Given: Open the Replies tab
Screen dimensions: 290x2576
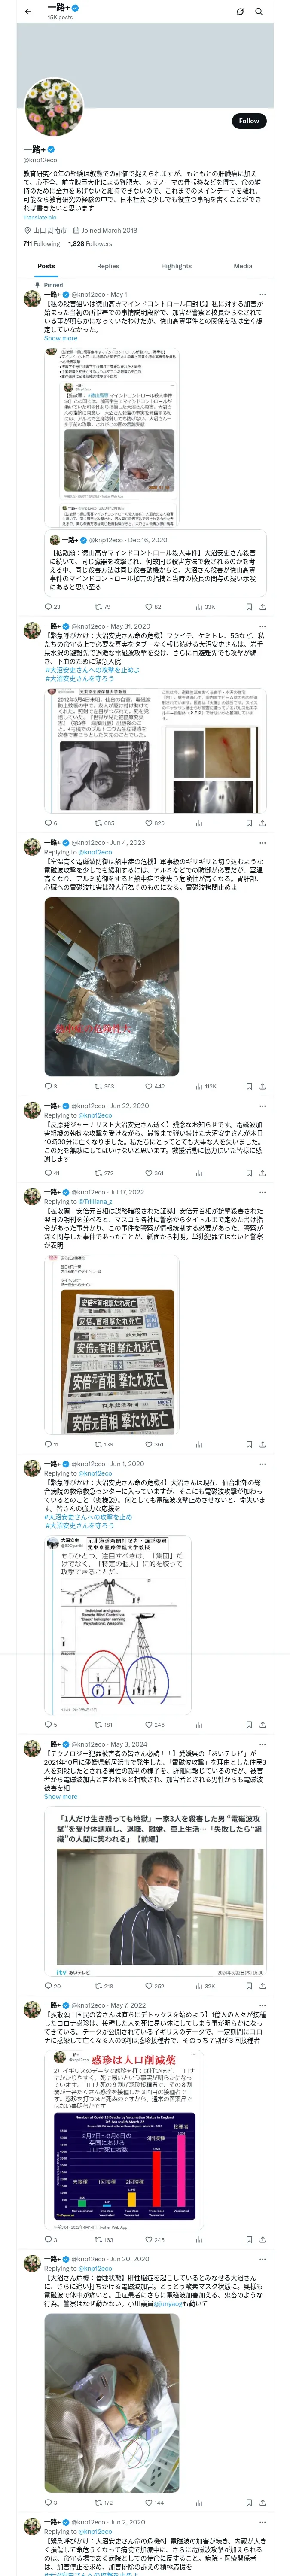Looking at the screenshot, I should click(x=108, y=266).
